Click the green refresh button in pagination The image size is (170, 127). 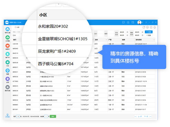(53, 116)
